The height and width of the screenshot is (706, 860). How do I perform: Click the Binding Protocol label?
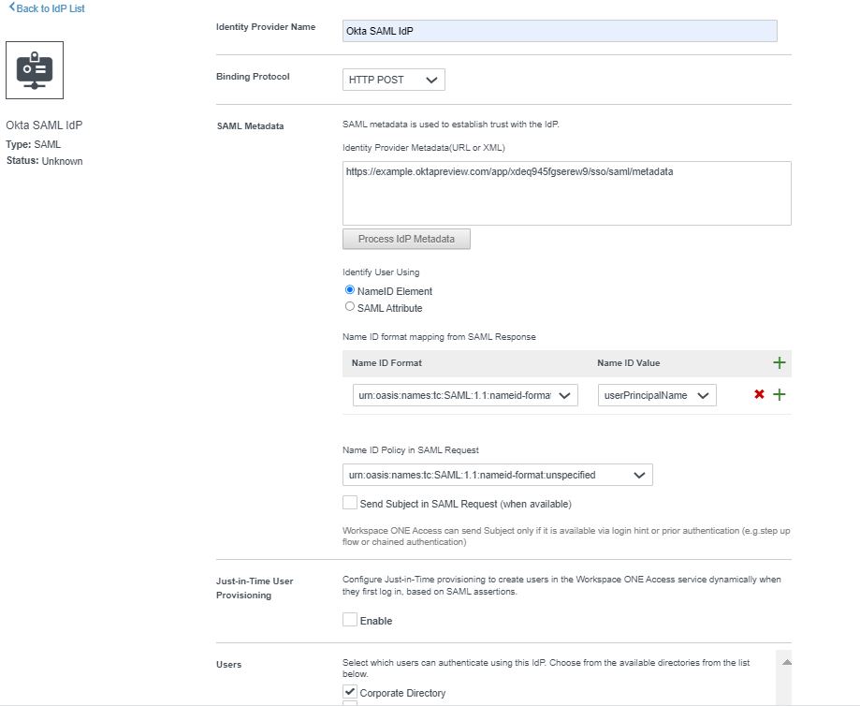pyautogui.click(x=253, y=76)
